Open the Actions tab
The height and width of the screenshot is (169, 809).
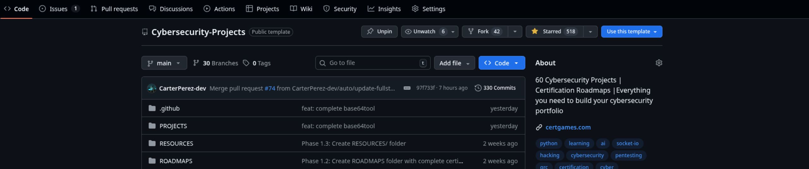(x=219, y=9)
